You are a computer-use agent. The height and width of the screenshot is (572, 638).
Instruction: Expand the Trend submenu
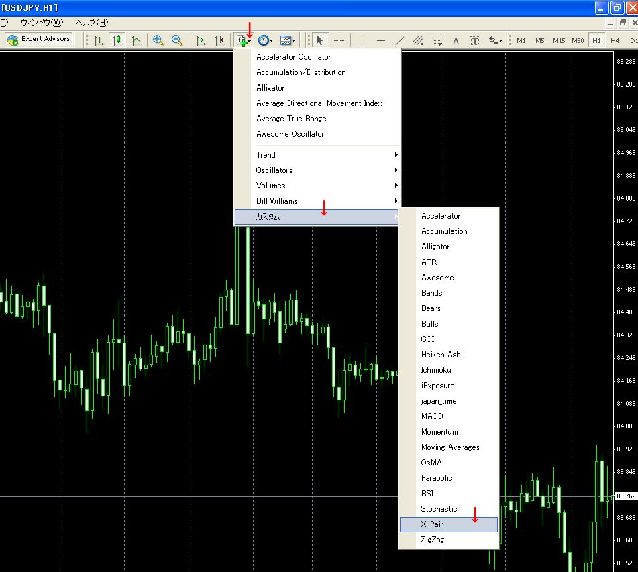(x=317, y=155)
